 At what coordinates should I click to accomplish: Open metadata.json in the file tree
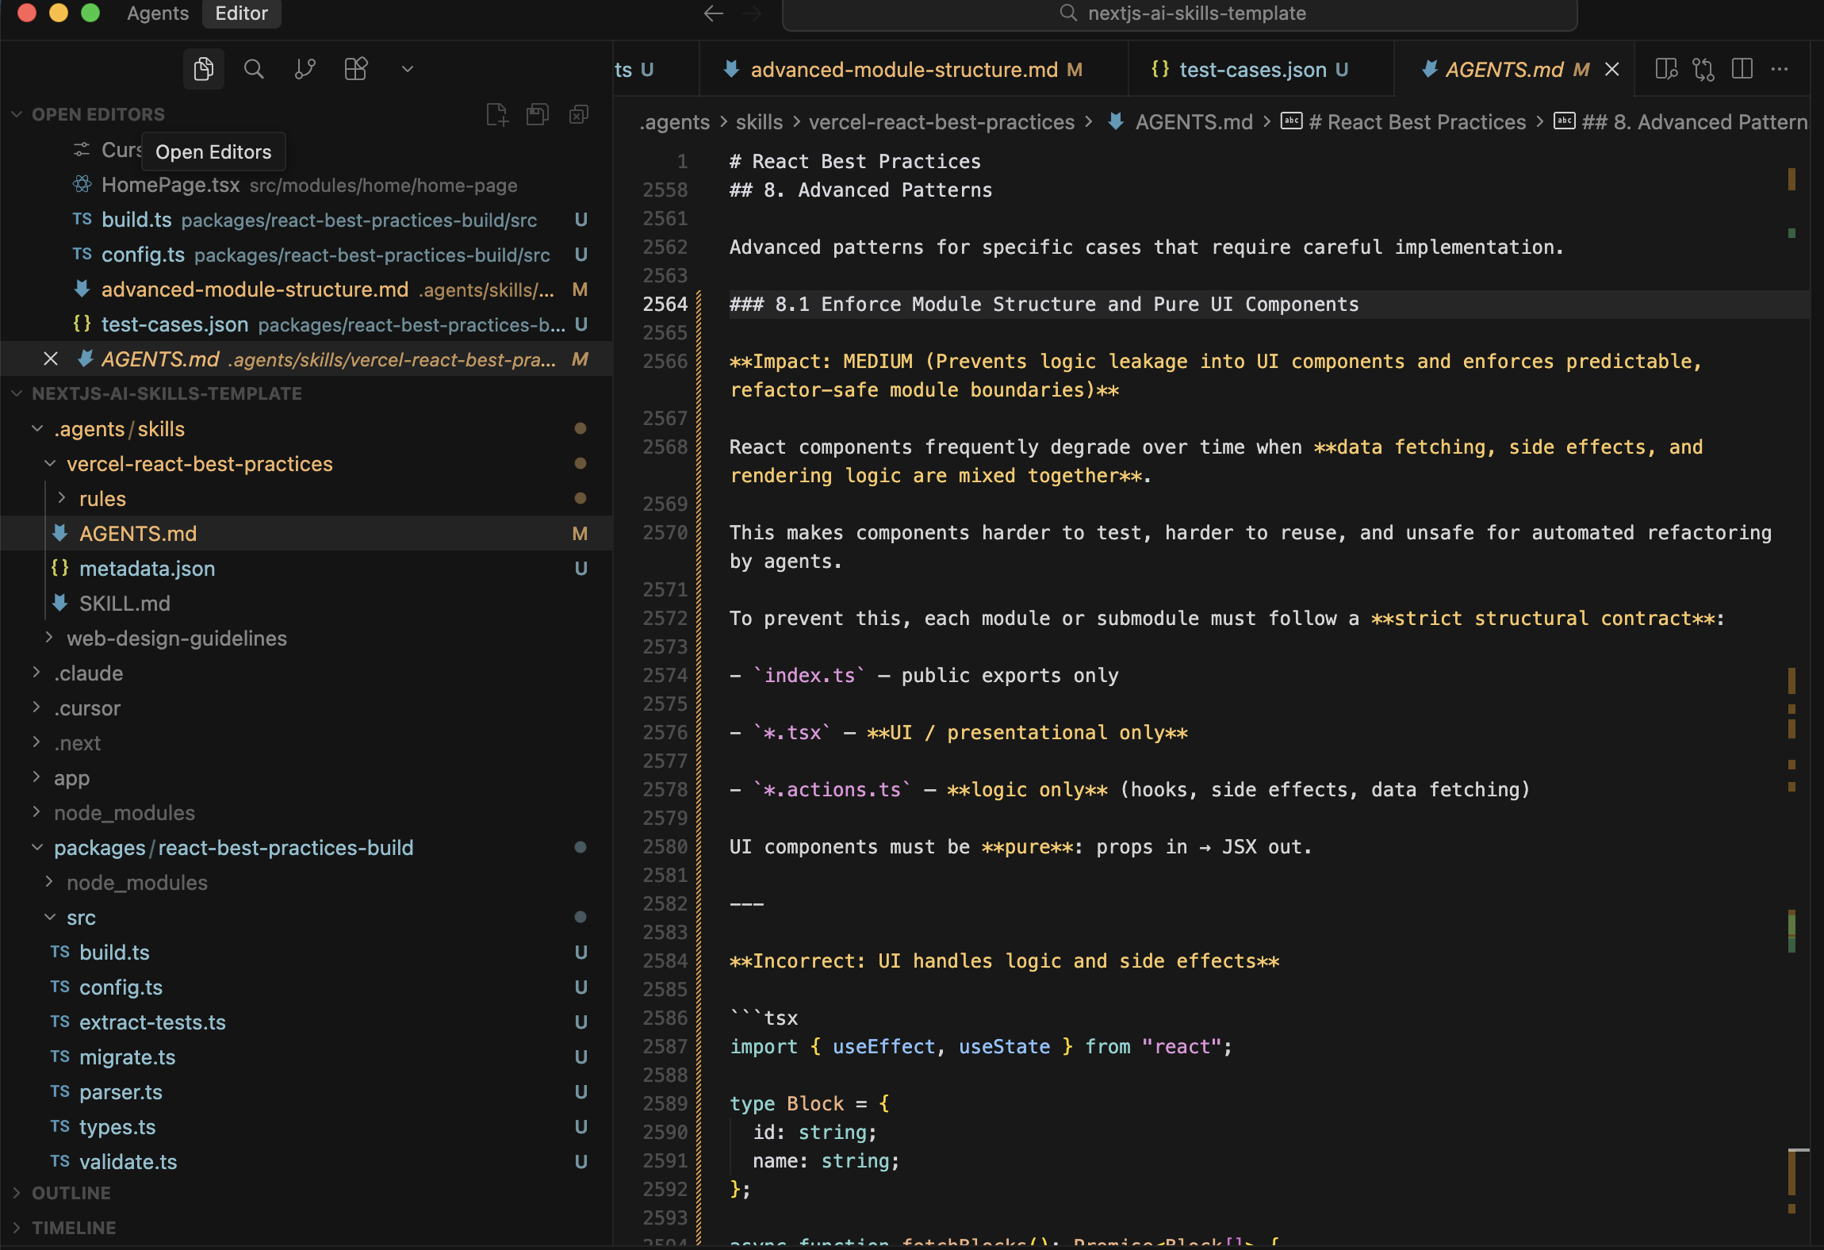pos(306,569)
